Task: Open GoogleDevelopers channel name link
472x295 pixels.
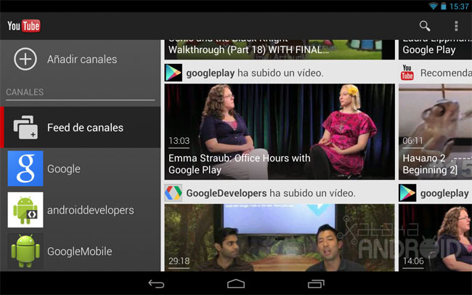Action: click(x=227, y=193)
